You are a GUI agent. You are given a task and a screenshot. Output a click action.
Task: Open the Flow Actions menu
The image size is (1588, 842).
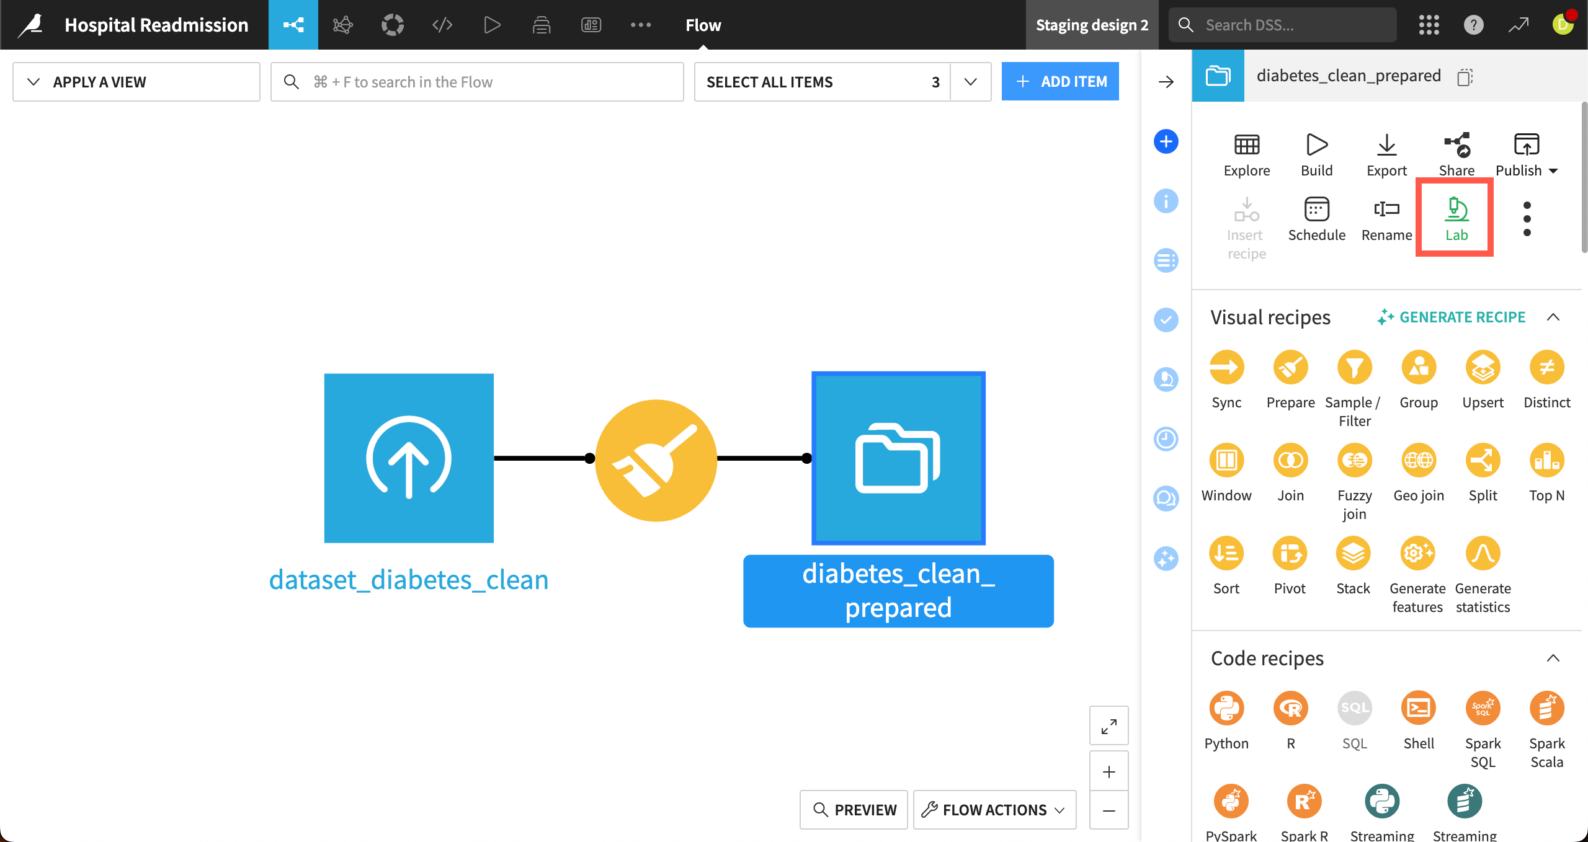pyautogui.click(x=994, y=810)
